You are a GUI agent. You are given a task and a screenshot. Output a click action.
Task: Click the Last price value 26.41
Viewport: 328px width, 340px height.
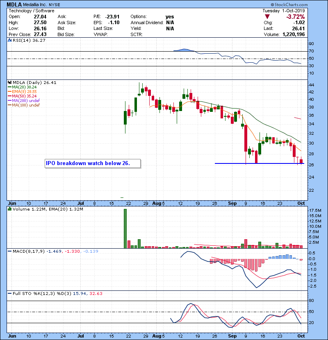[298, 28]
